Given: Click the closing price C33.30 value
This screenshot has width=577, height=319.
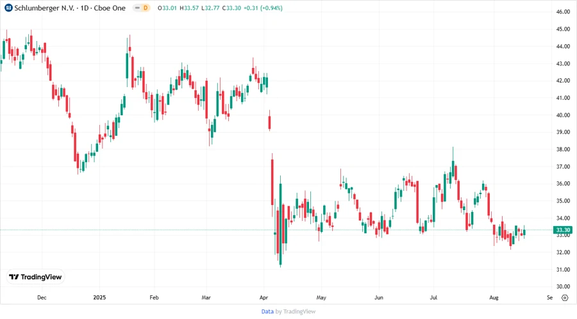Looking at the screenshot, I should pos(222,8).
